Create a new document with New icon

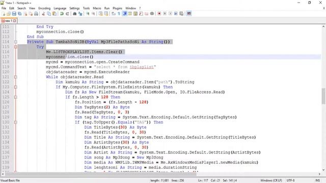click(4, 14)
